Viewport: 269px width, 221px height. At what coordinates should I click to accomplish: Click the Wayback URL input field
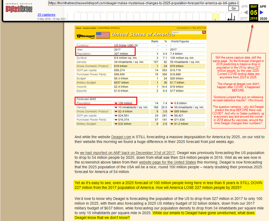[x=143, y=3]
